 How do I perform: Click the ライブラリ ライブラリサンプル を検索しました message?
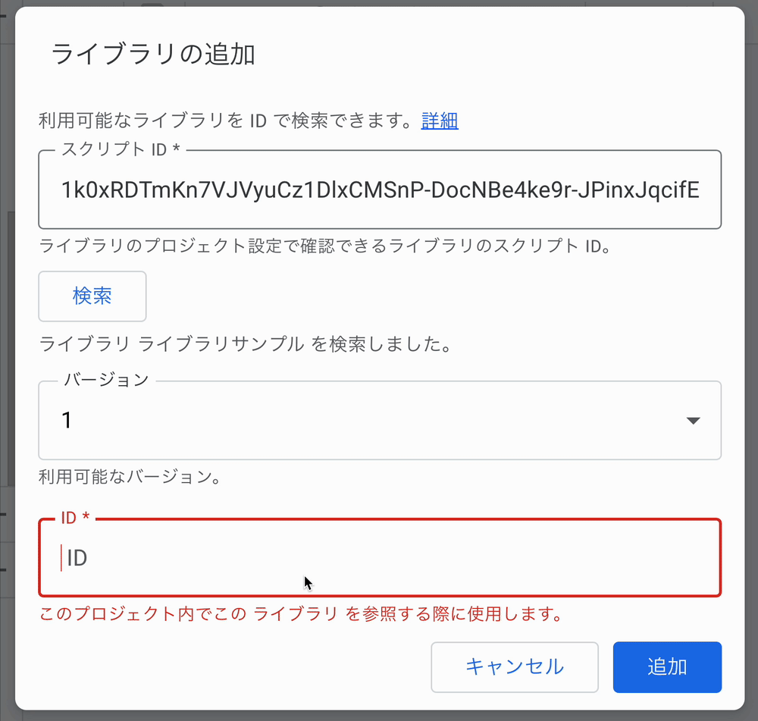click(x=246, y=343)
